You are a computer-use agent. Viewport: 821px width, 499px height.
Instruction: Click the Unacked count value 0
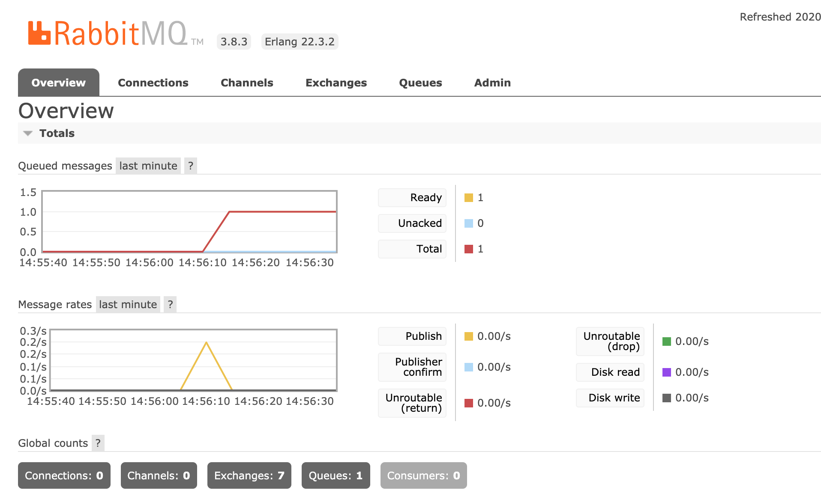click(480, 223)
